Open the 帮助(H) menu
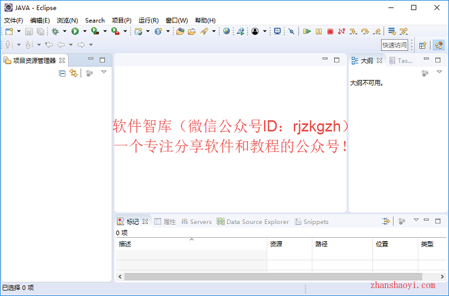This screenshot has width=449, height=296. [205, 20]
